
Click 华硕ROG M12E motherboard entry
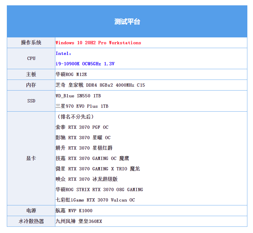coord(71,75)
